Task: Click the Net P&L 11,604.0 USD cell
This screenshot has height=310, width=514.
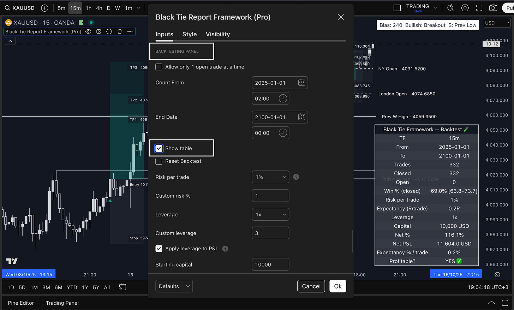Action: click(454, 244)
